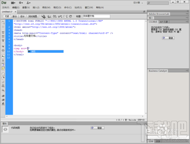Viewport: 190px width, 144px height.
Task: Open the Open Documents coding toolbar icon
Action: (3, 23)
